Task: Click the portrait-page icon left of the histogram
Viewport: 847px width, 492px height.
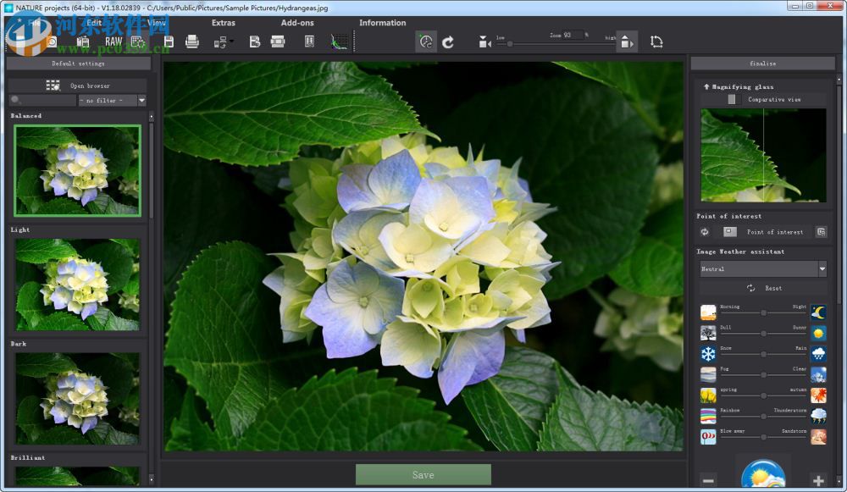Action: (309, 41)
